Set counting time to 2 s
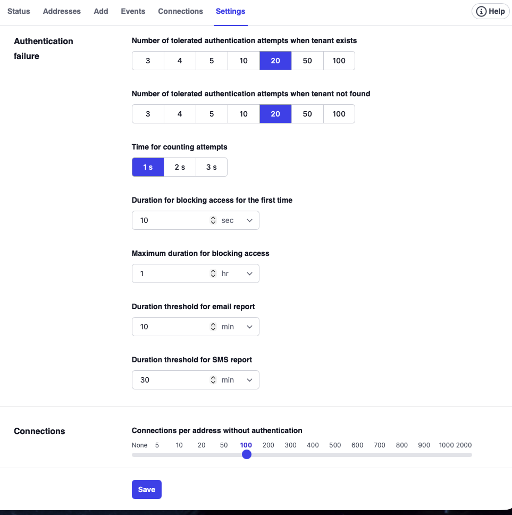Screen dimensions: 512x515 click(x=180, y=167)
